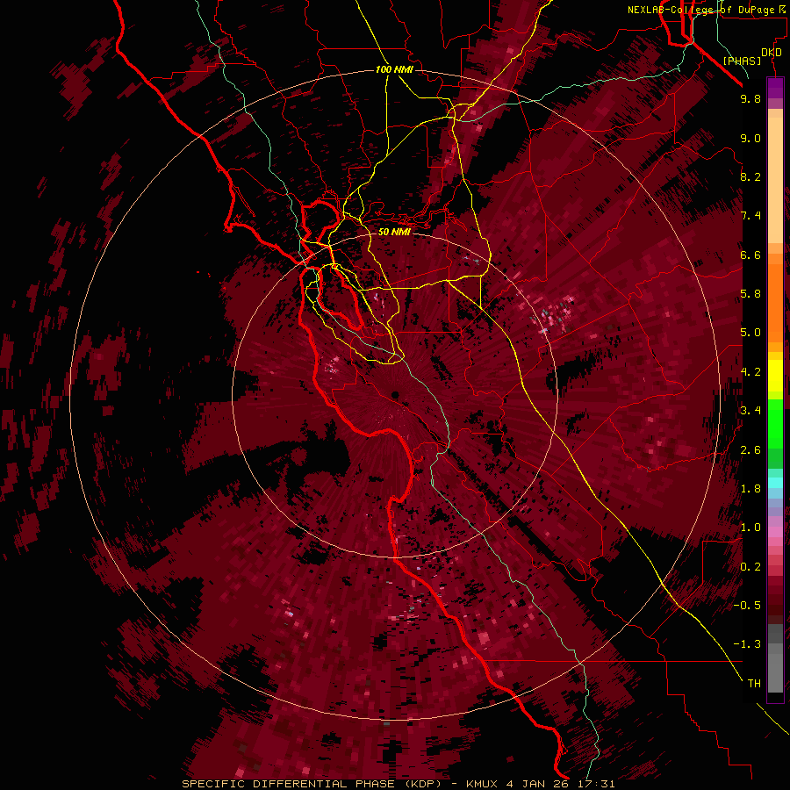Click the 1.0 scale label
This screenshot has height=790, width=790.
750,528
